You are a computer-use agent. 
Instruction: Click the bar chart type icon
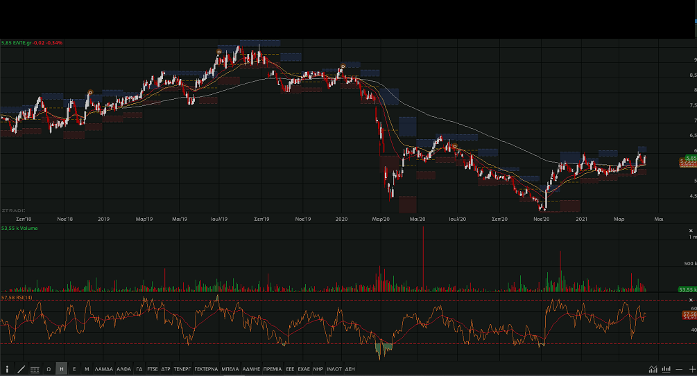(x=666, y=369)
